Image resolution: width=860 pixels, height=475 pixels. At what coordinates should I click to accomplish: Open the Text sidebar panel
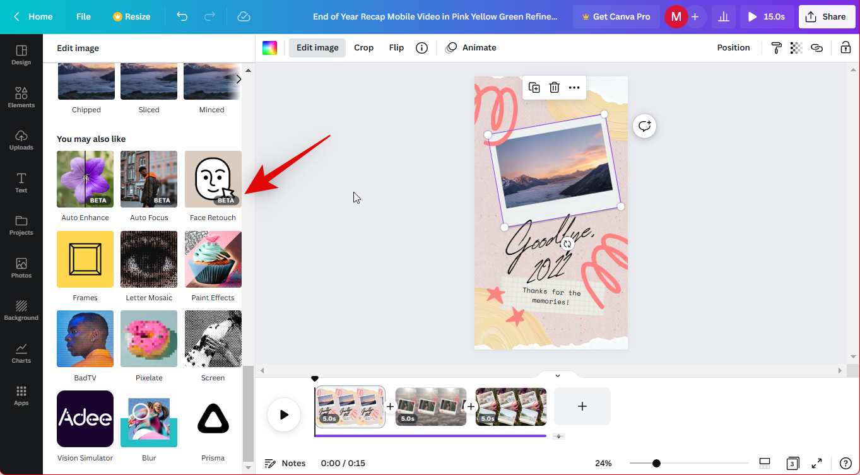tap(21, 182)
